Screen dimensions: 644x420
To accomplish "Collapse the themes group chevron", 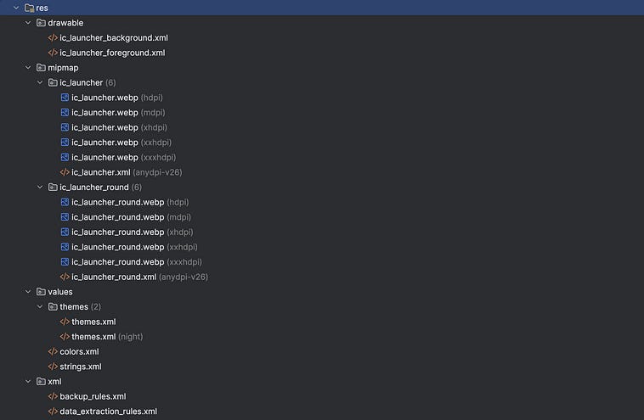I will tap(40, 307).
